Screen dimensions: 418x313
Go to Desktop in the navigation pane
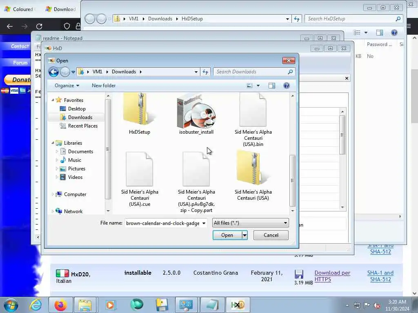coord(77,109)
